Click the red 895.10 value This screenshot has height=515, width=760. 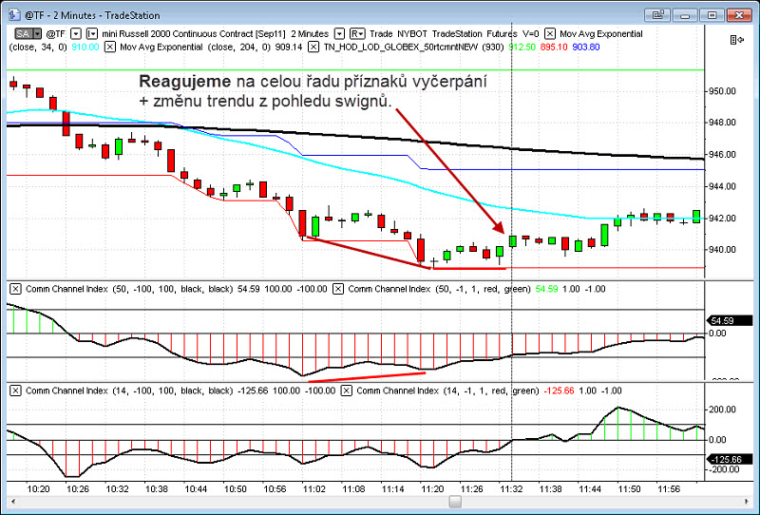(x=554, y=48)
